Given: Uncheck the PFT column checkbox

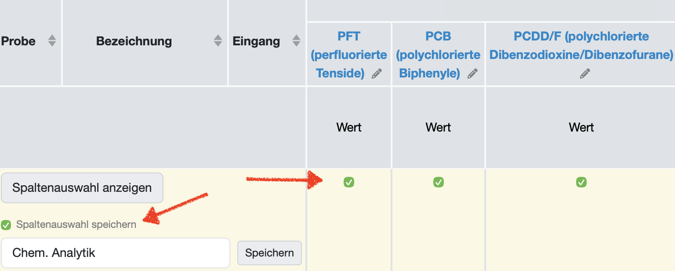Looking at the screenshot, I should point(349,182).
